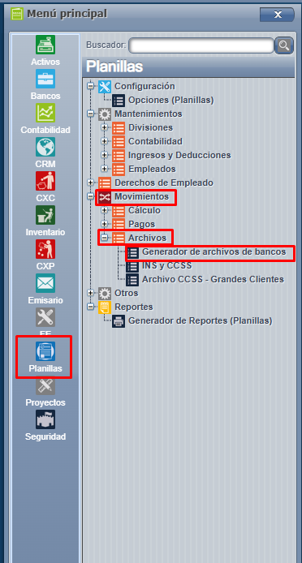This screenshot has height=563, width=302.
Task: Collapse the Movimientos tree node
Action: [x=91, y=196]
